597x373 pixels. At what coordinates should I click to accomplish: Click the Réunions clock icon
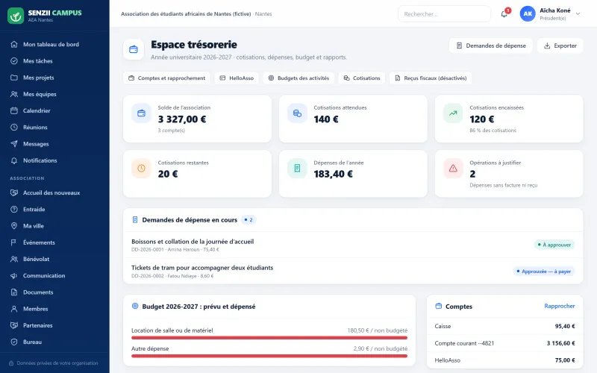14,127
